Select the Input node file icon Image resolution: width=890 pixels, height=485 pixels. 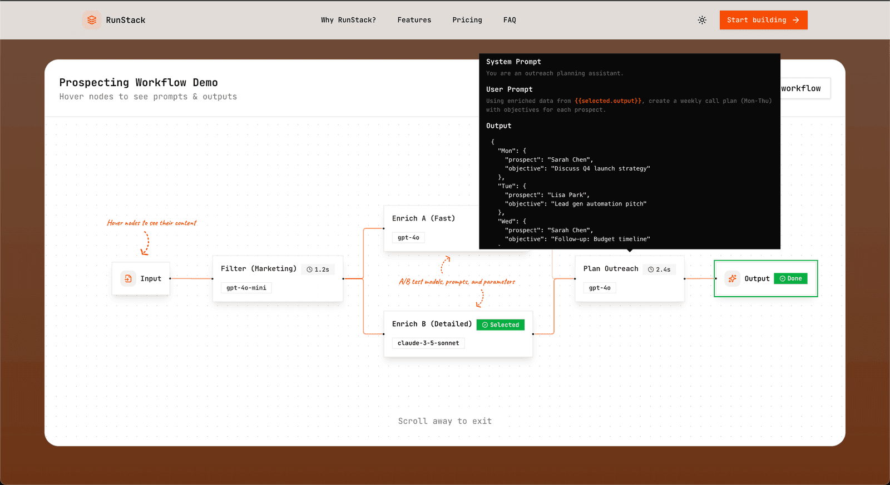128,278
